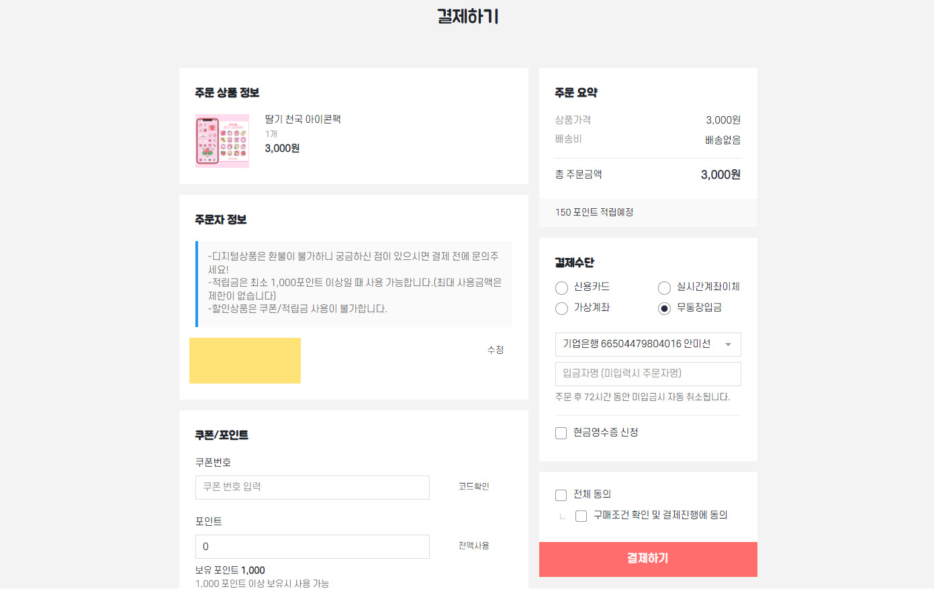Viewport: 934px width, 589px height.
Task: Click 전액사용 to use all points
Action: click(474, 546)
